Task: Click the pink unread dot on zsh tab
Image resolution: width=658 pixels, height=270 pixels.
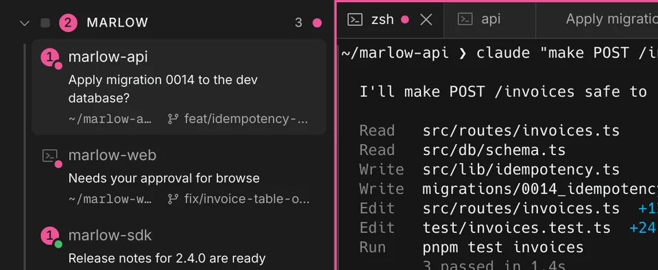Action: tap(404, 19)
